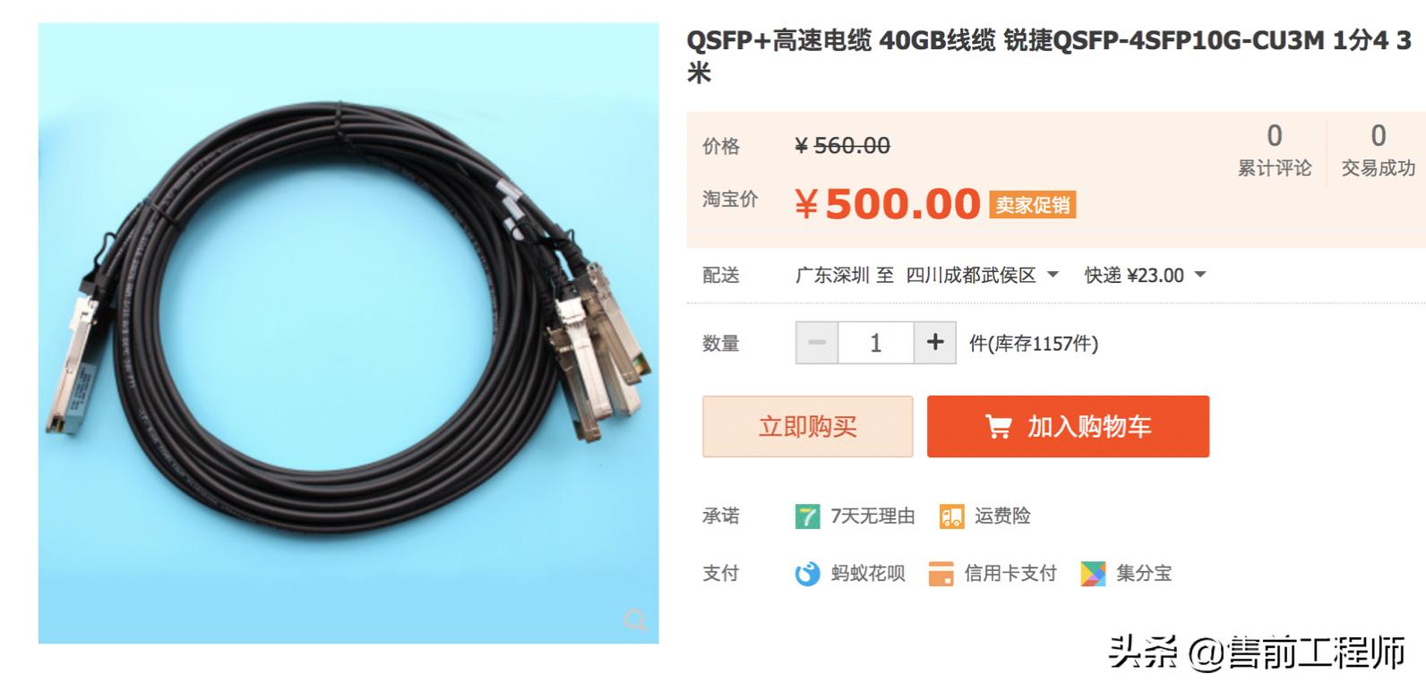Click the 蚂蚁花呗 payment icon
The image size is (1426, 691).
(x=807, y=574)
